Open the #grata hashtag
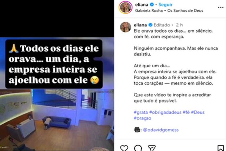 [x=141, y=112]
